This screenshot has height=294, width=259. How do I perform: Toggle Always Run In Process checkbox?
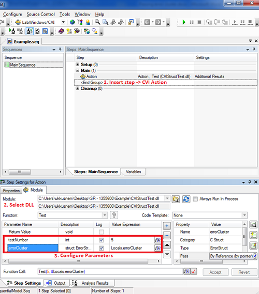[195, 199]
